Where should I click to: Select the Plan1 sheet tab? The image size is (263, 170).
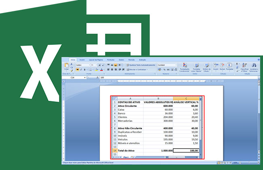[x=126, y=157]
